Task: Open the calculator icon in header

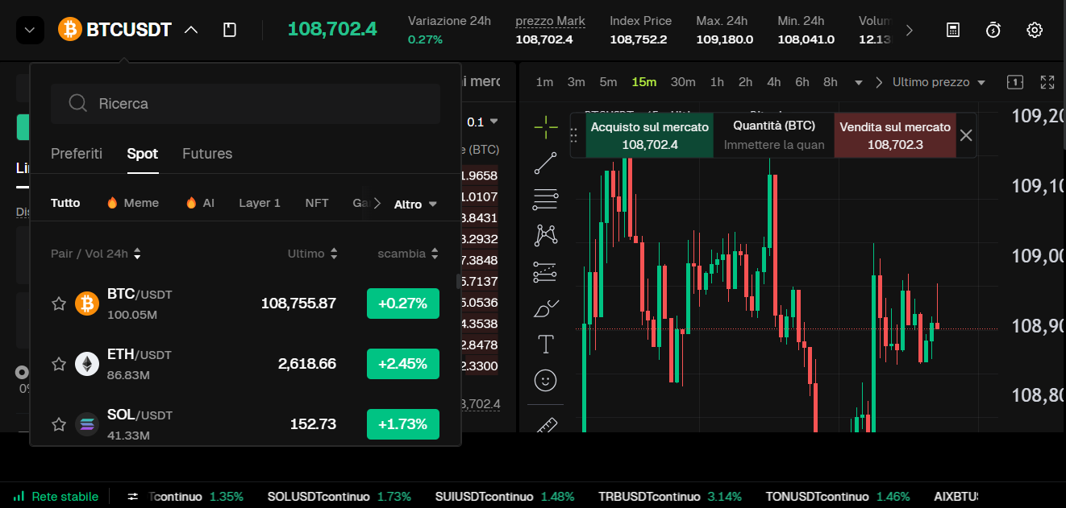Action: tap(953, 30)
